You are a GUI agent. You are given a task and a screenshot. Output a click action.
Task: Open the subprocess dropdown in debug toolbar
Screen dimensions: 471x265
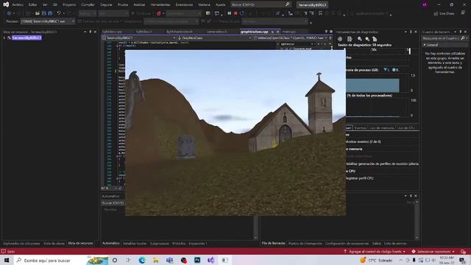tap(171, 21)
